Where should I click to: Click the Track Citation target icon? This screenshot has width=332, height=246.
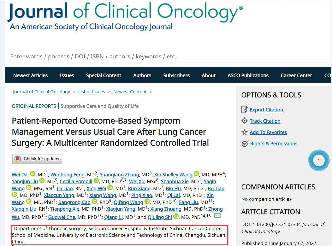(x=245, y=121)
